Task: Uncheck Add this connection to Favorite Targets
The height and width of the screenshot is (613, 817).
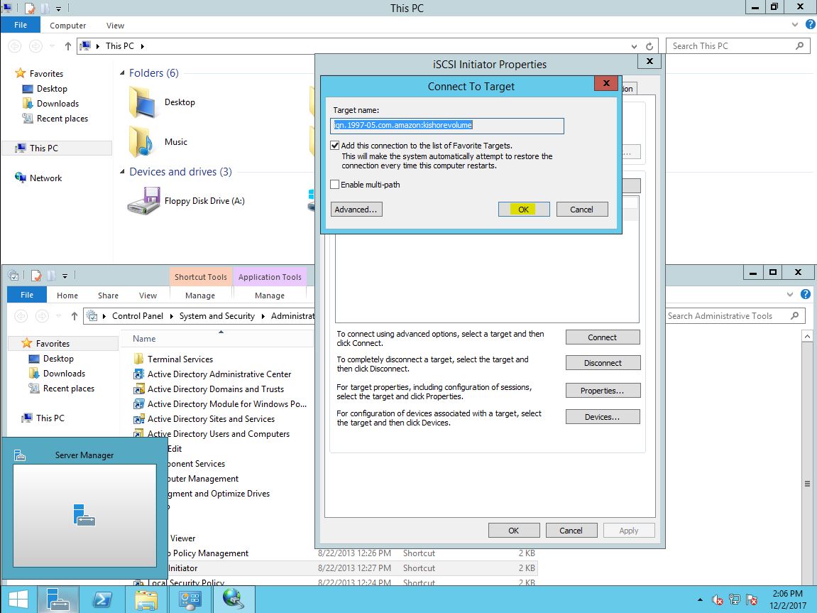Action: pyautogui.click(x=335, y=146)
